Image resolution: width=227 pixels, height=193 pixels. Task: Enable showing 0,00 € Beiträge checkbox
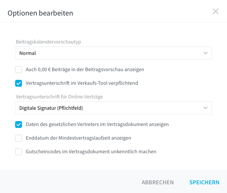click(19, 70)
